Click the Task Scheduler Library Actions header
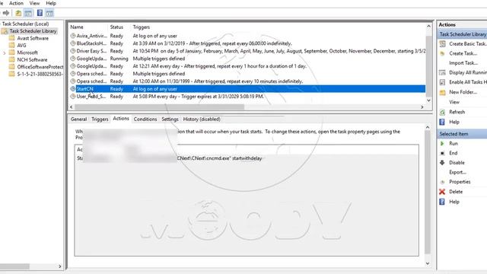The width and height of the screenshot is (487, 274). (x=463, y=34)
